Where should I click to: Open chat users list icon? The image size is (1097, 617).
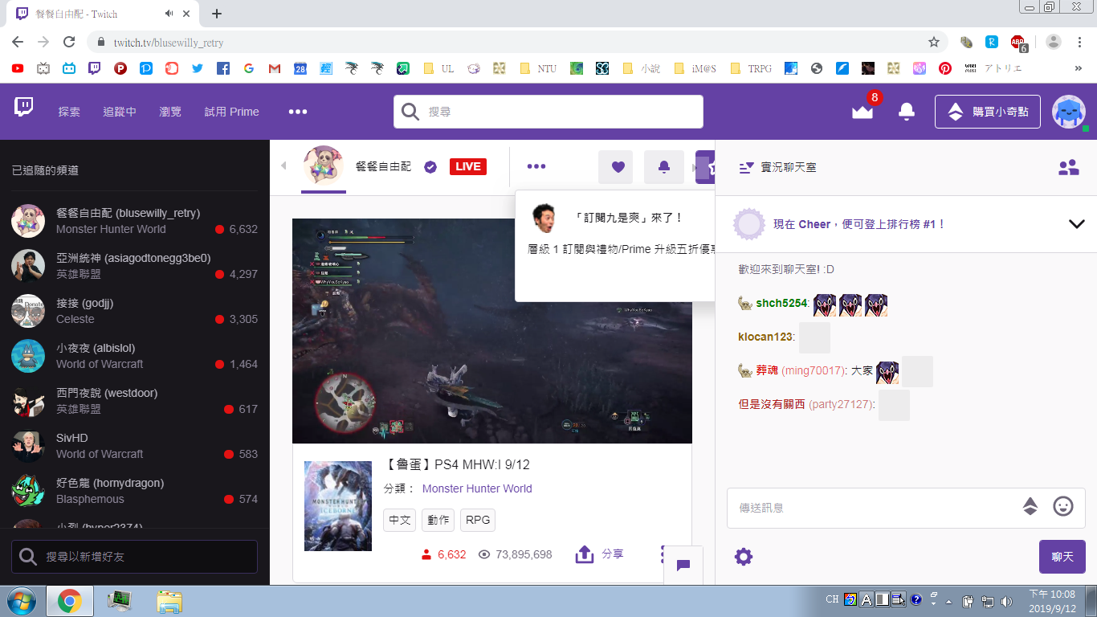(1068, 167)
